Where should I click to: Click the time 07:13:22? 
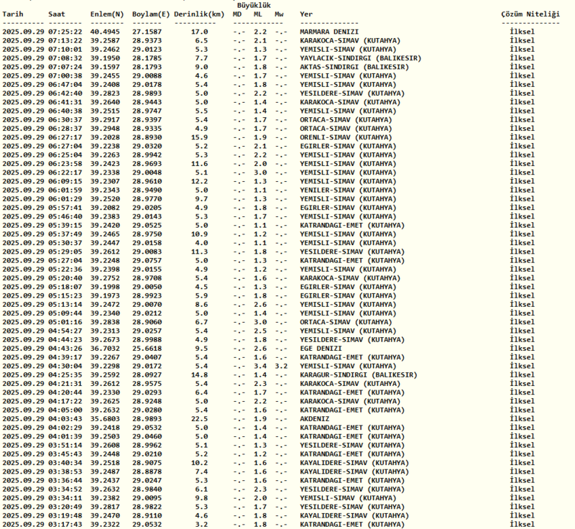tap(65, 41)
